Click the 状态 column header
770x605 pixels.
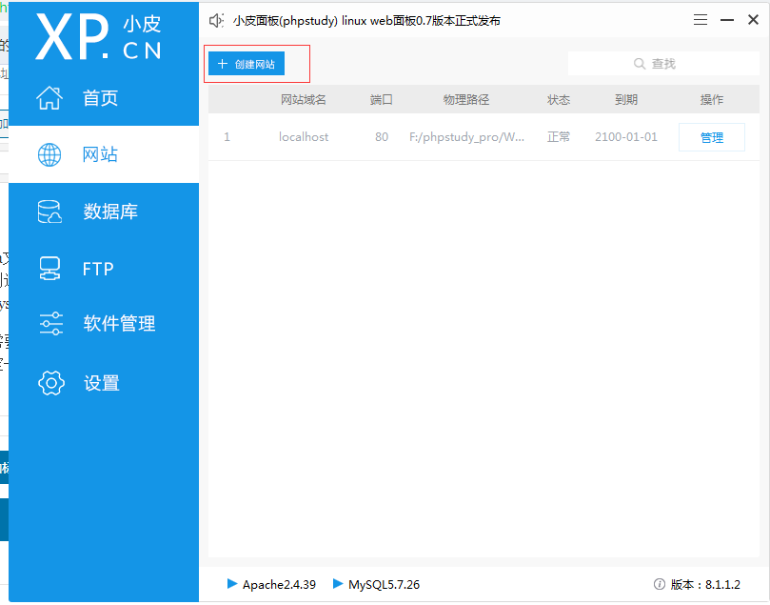click(x=559, y=100)
